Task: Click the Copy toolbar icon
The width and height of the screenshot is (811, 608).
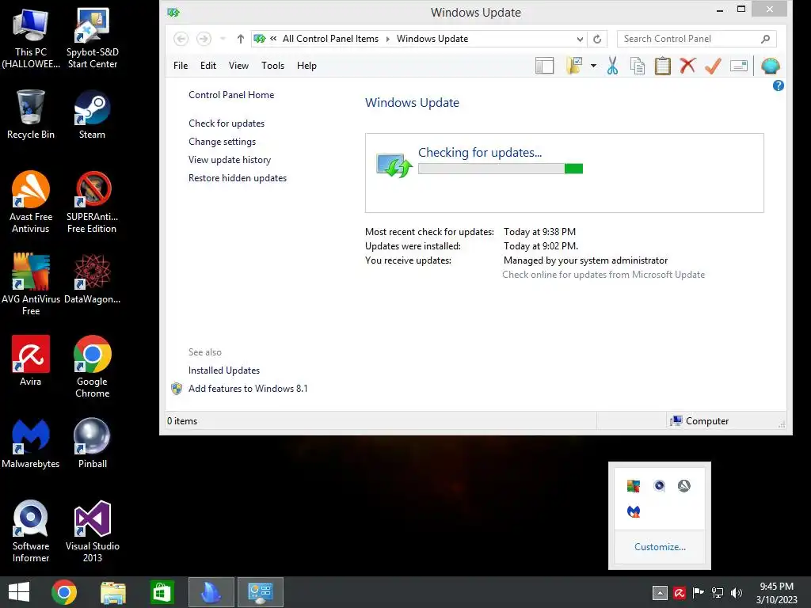Action: click(638, 66)
